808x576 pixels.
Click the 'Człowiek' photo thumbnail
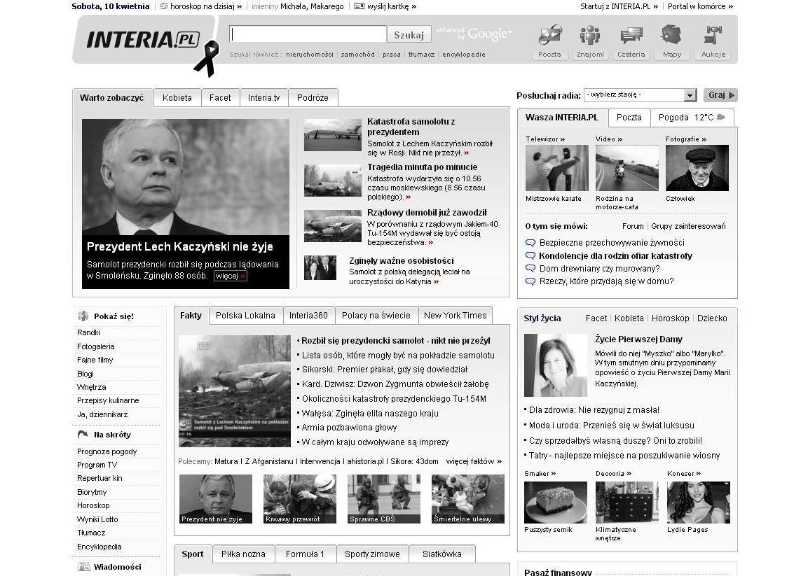point(697,168)
